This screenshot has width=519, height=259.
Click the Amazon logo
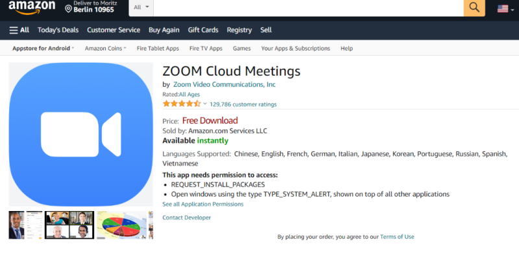click(32, 8)
